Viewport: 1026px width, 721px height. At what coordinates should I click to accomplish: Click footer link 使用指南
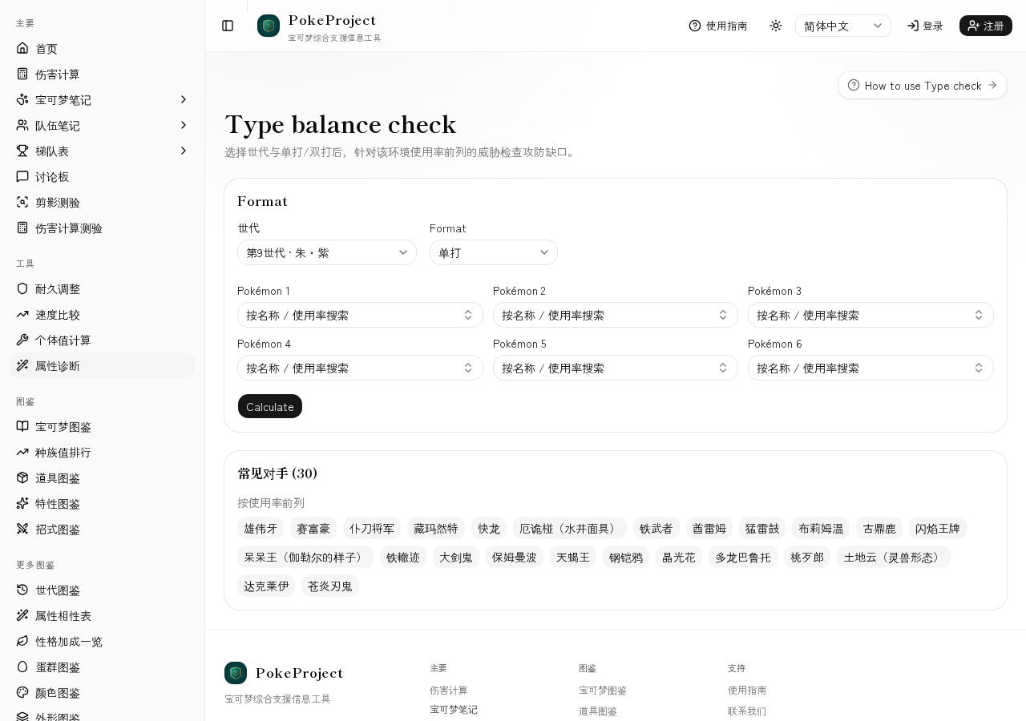pyautogui.click(x=747, y=690)
